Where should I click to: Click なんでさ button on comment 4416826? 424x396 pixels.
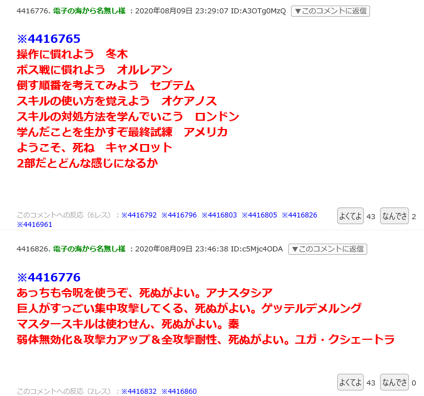395,382
